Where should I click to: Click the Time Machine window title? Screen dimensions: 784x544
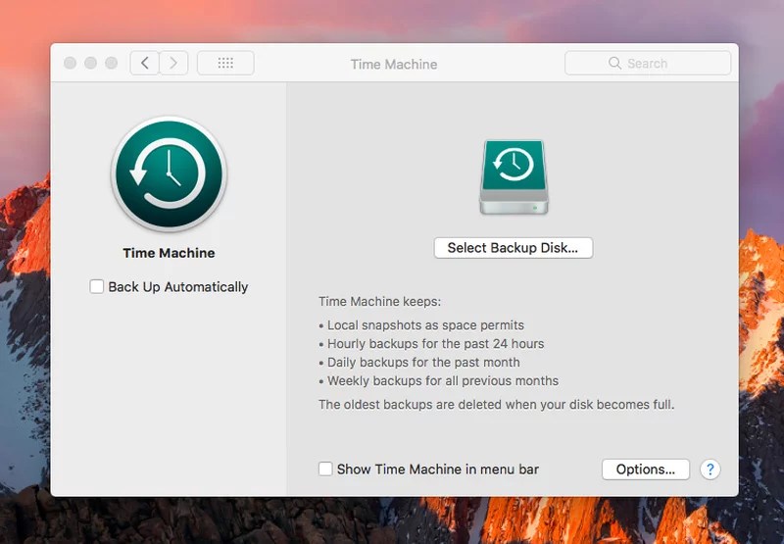[394, 64]
